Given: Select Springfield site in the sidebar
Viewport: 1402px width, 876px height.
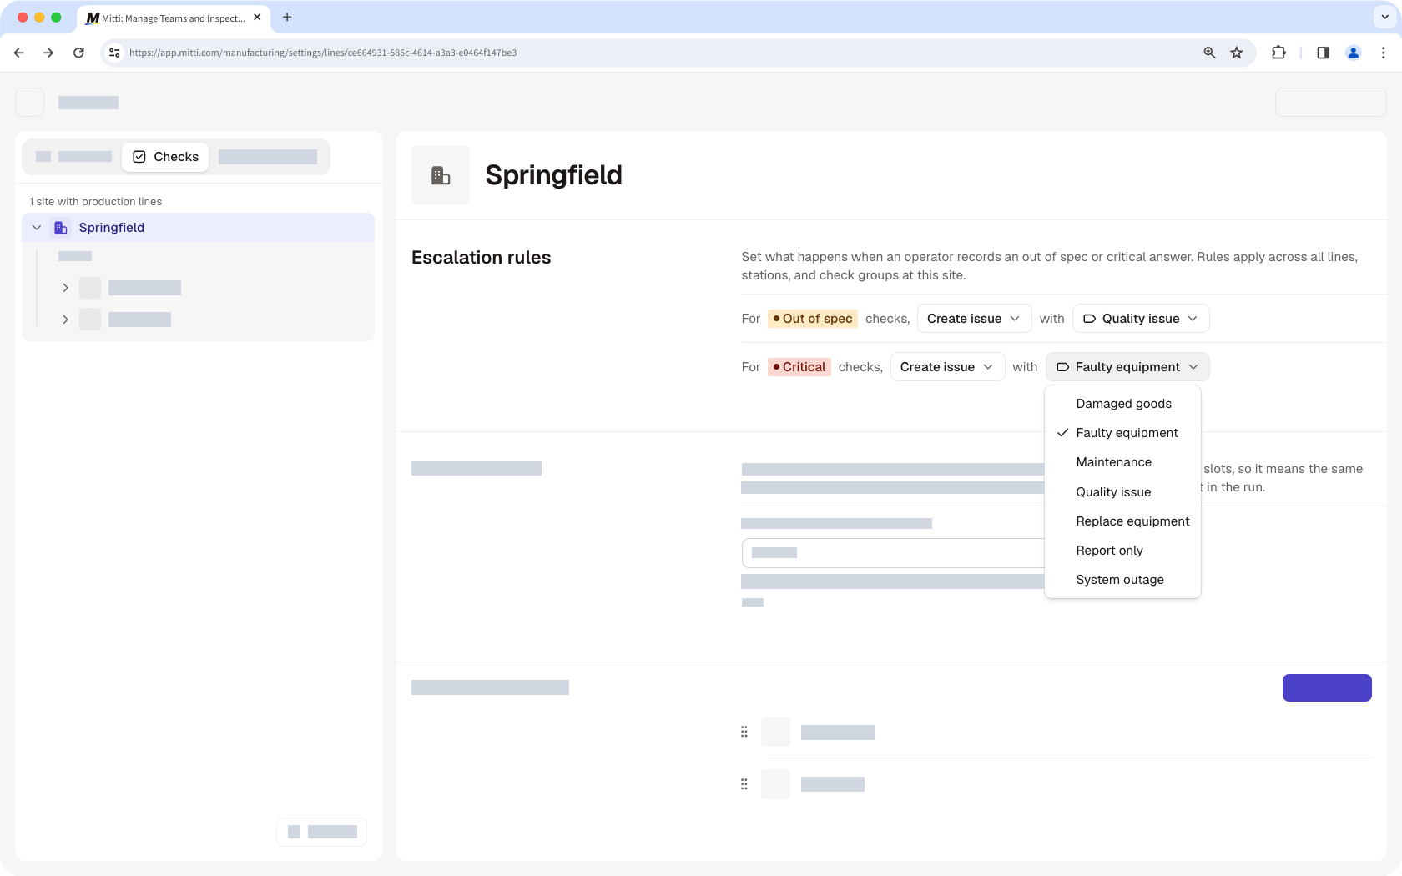Looking at the screenshot, I should (199, 228).
